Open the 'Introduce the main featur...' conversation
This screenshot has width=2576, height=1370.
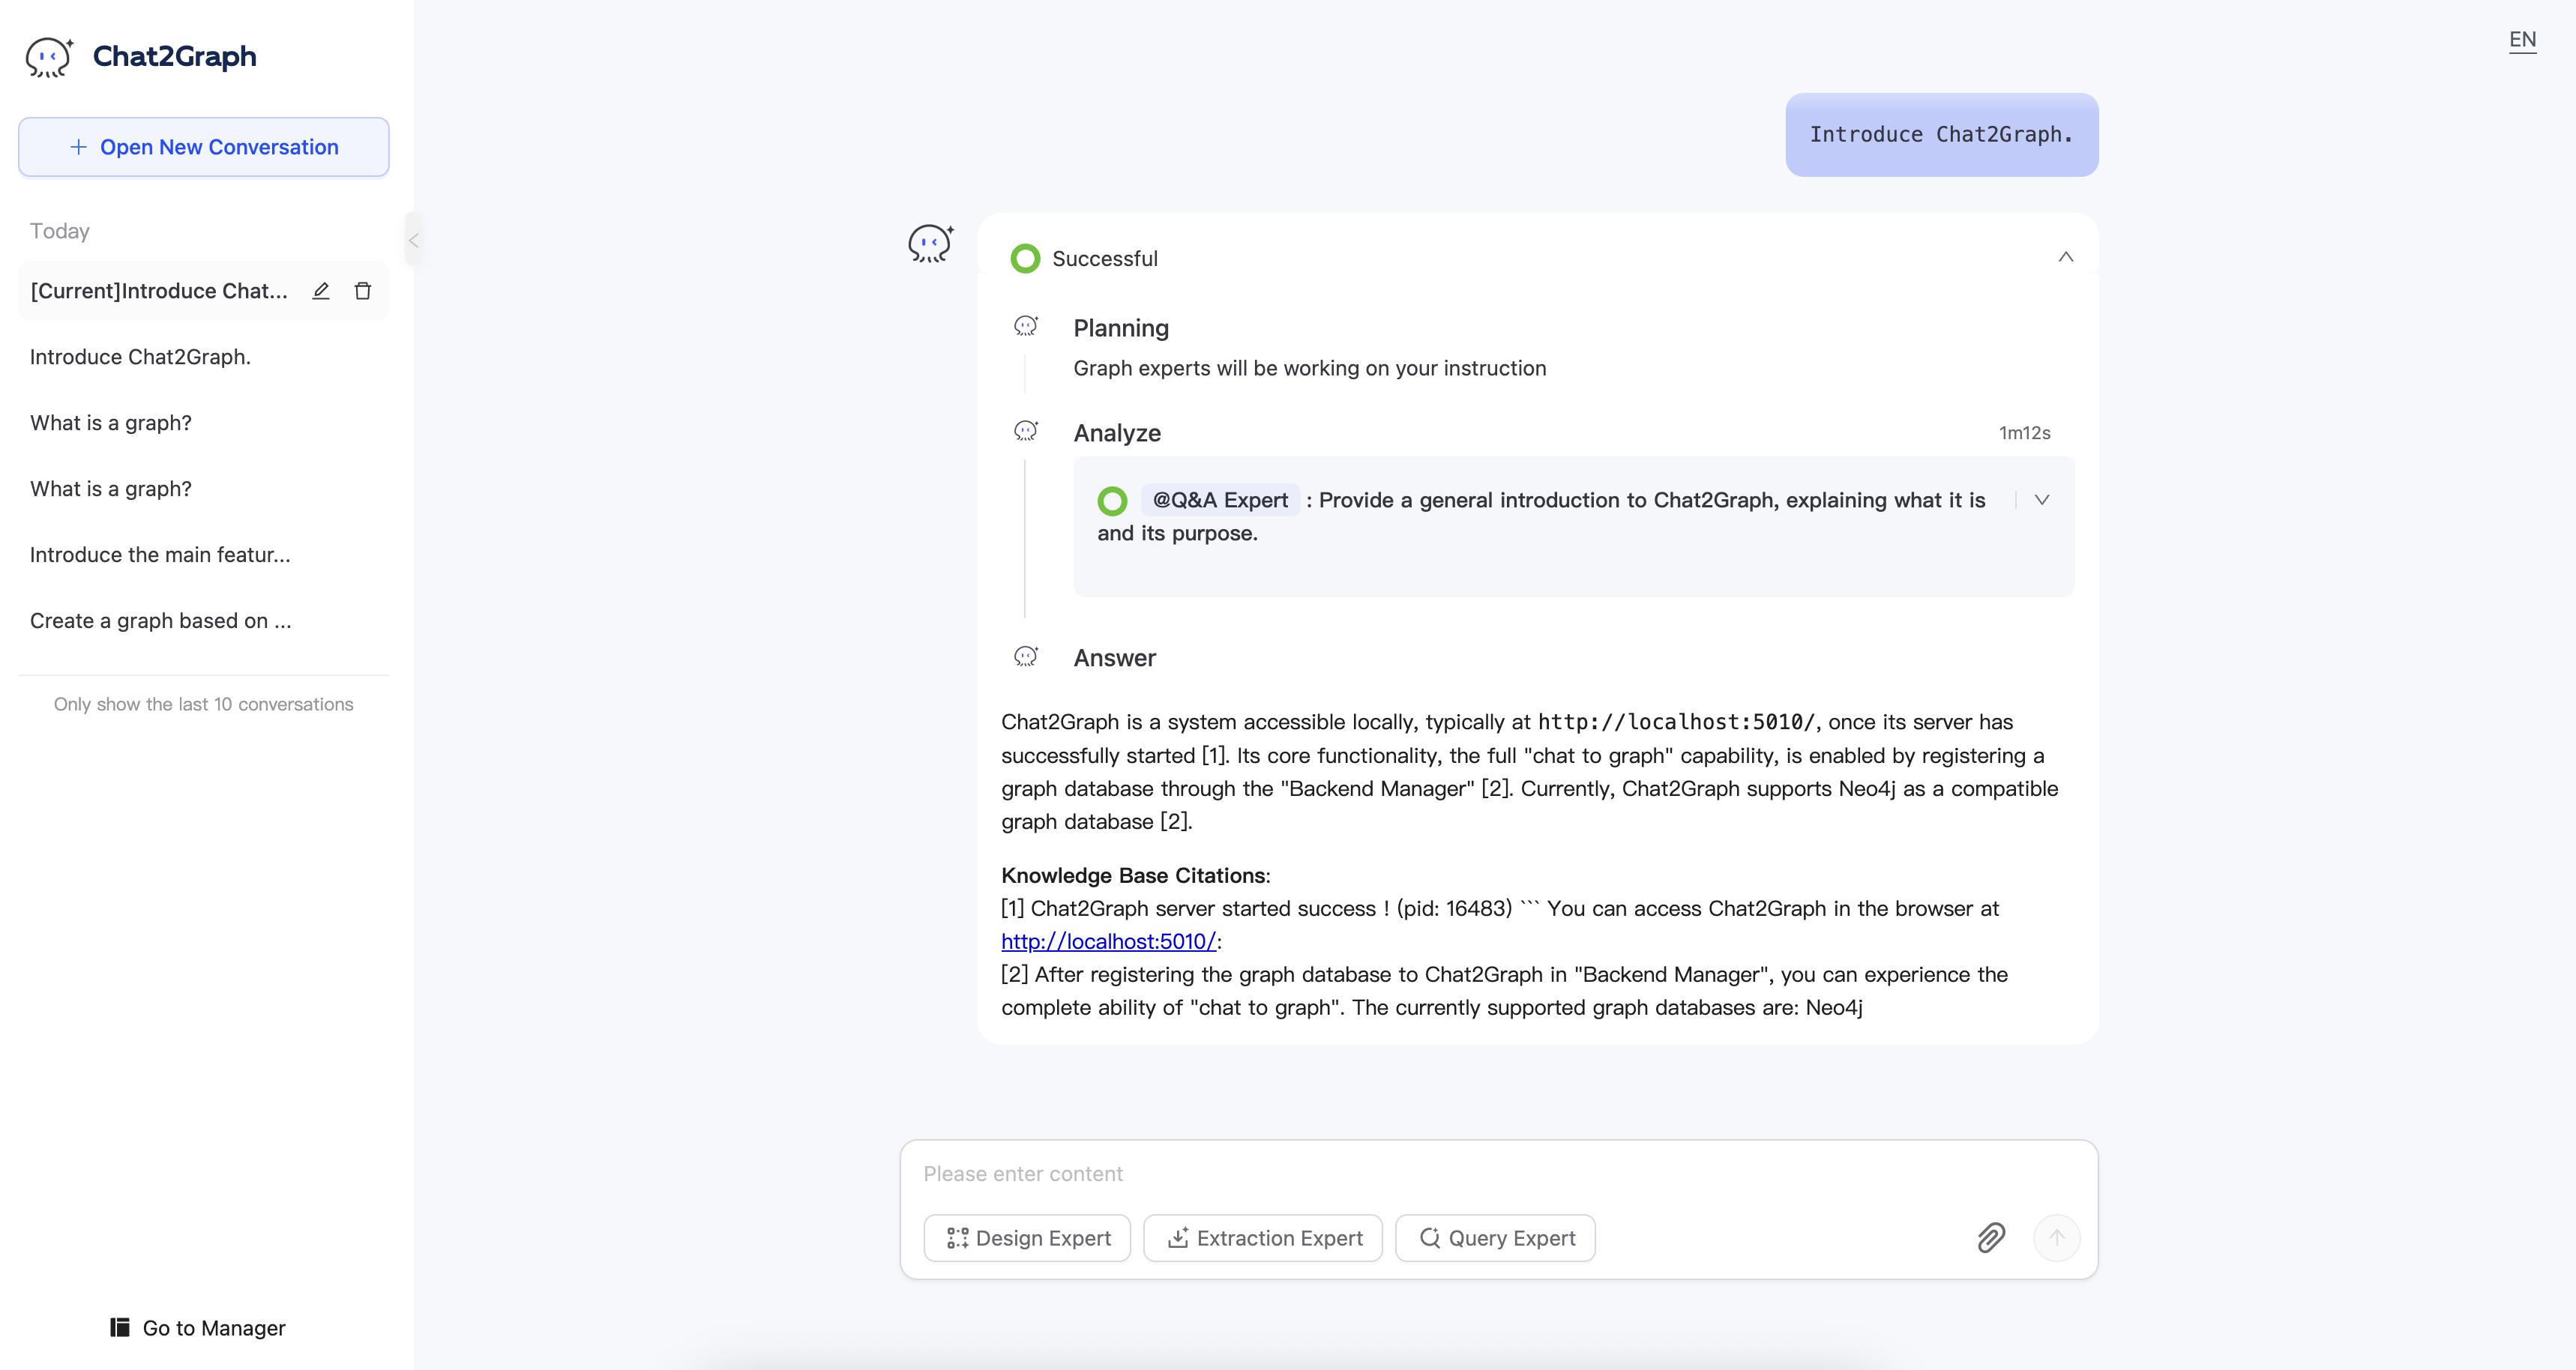pyautogui.click(x=160, y=555)
